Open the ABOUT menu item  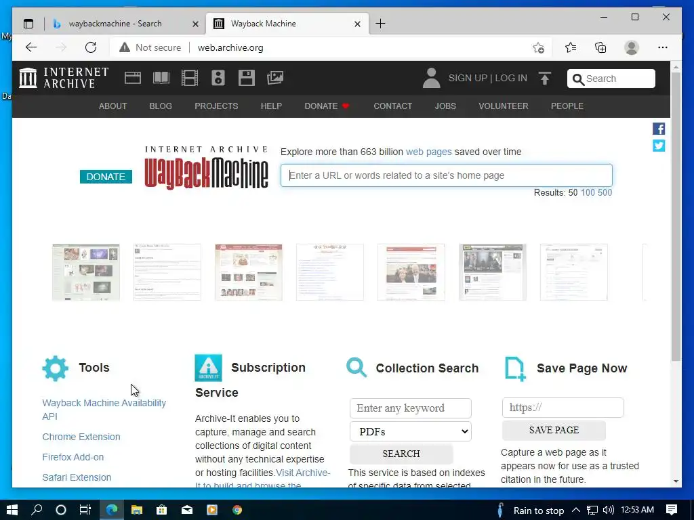[113, 106]
